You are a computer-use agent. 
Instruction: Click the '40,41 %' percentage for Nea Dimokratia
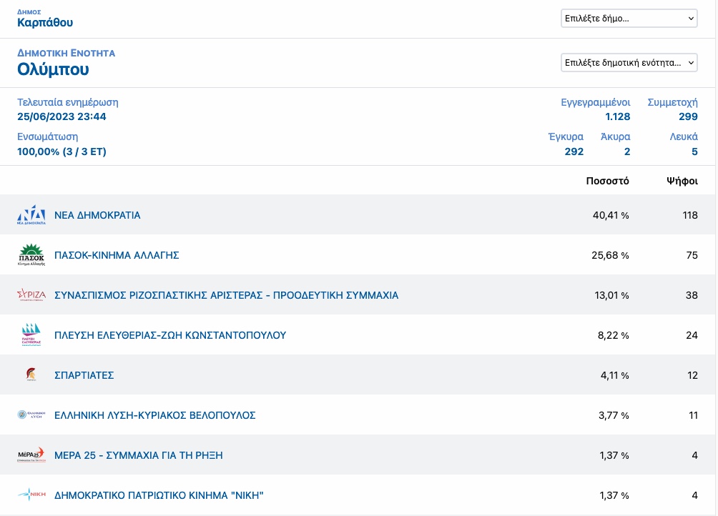(611, 215)
